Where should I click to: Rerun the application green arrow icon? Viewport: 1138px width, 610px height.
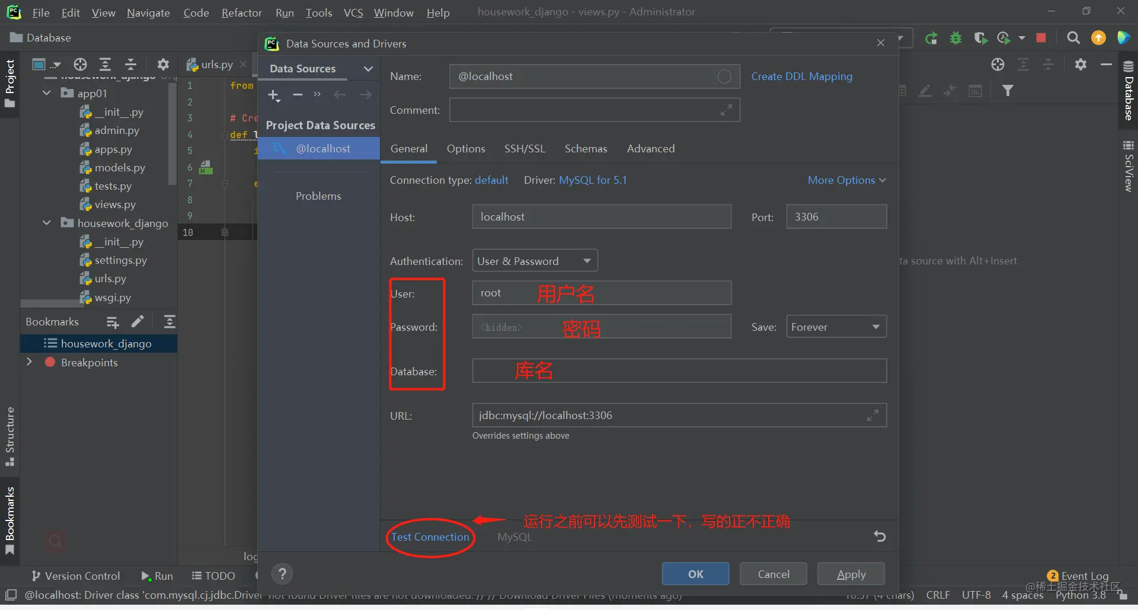click(931, 38)
